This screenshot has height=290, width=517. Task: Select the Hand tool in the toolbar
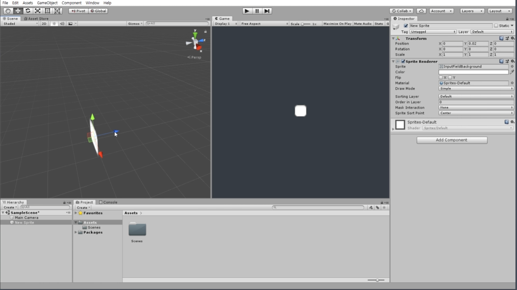(x=8, y=11)
